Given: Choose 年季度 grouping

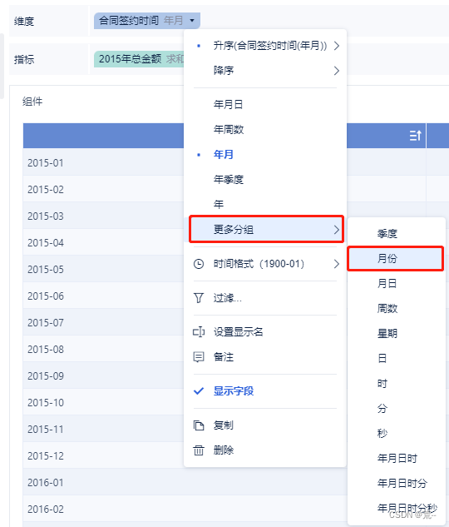Looking at the screenshot, I should pos(265,180).
